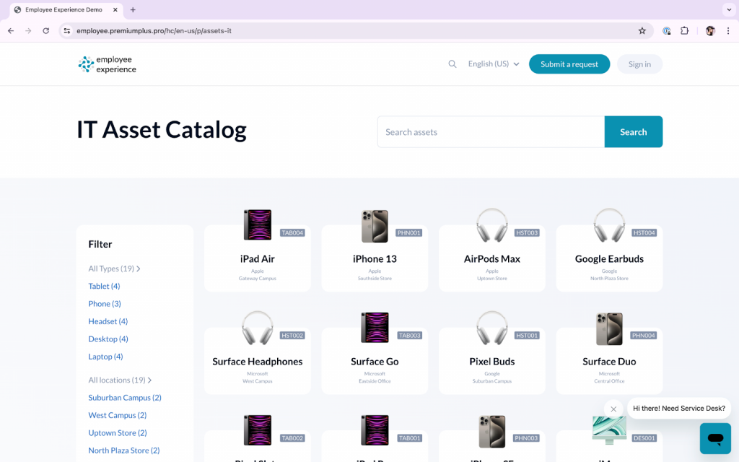Open the header search magnifier icon
Image resolution: width=739 pixels, height=462 pixels.
tap(452, 64)
